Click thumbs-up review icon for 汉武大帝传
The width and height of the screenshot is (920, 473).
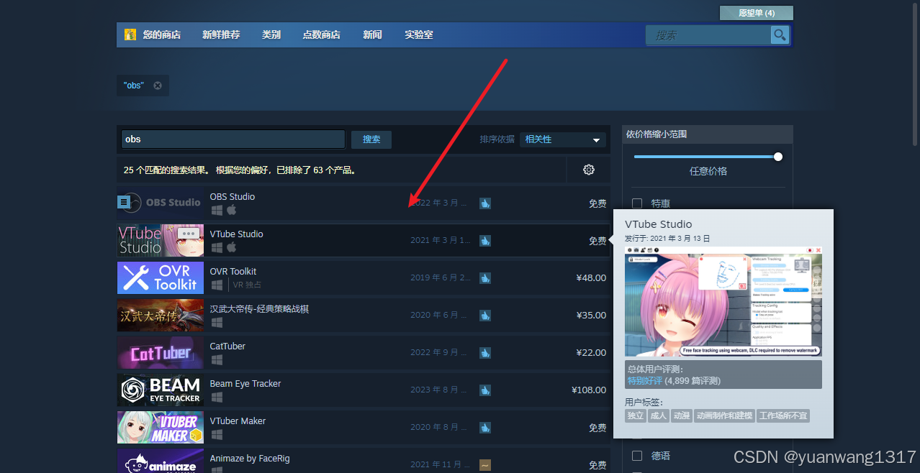click(x=485, y=316)
